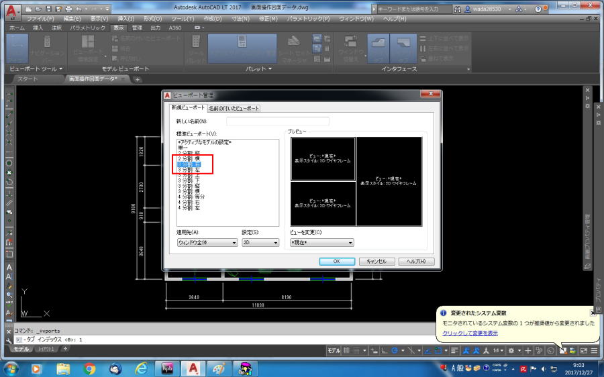The image size is (604, 377).
Task: Click the wrench customize icon by command line
Action: coord(9,340)
